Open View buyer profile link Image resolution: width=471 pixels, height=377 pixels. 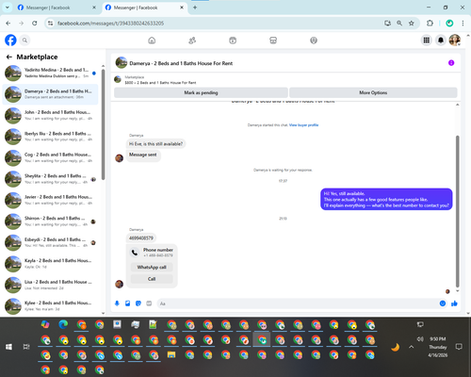pyautogui.click(x=303, y=125)
